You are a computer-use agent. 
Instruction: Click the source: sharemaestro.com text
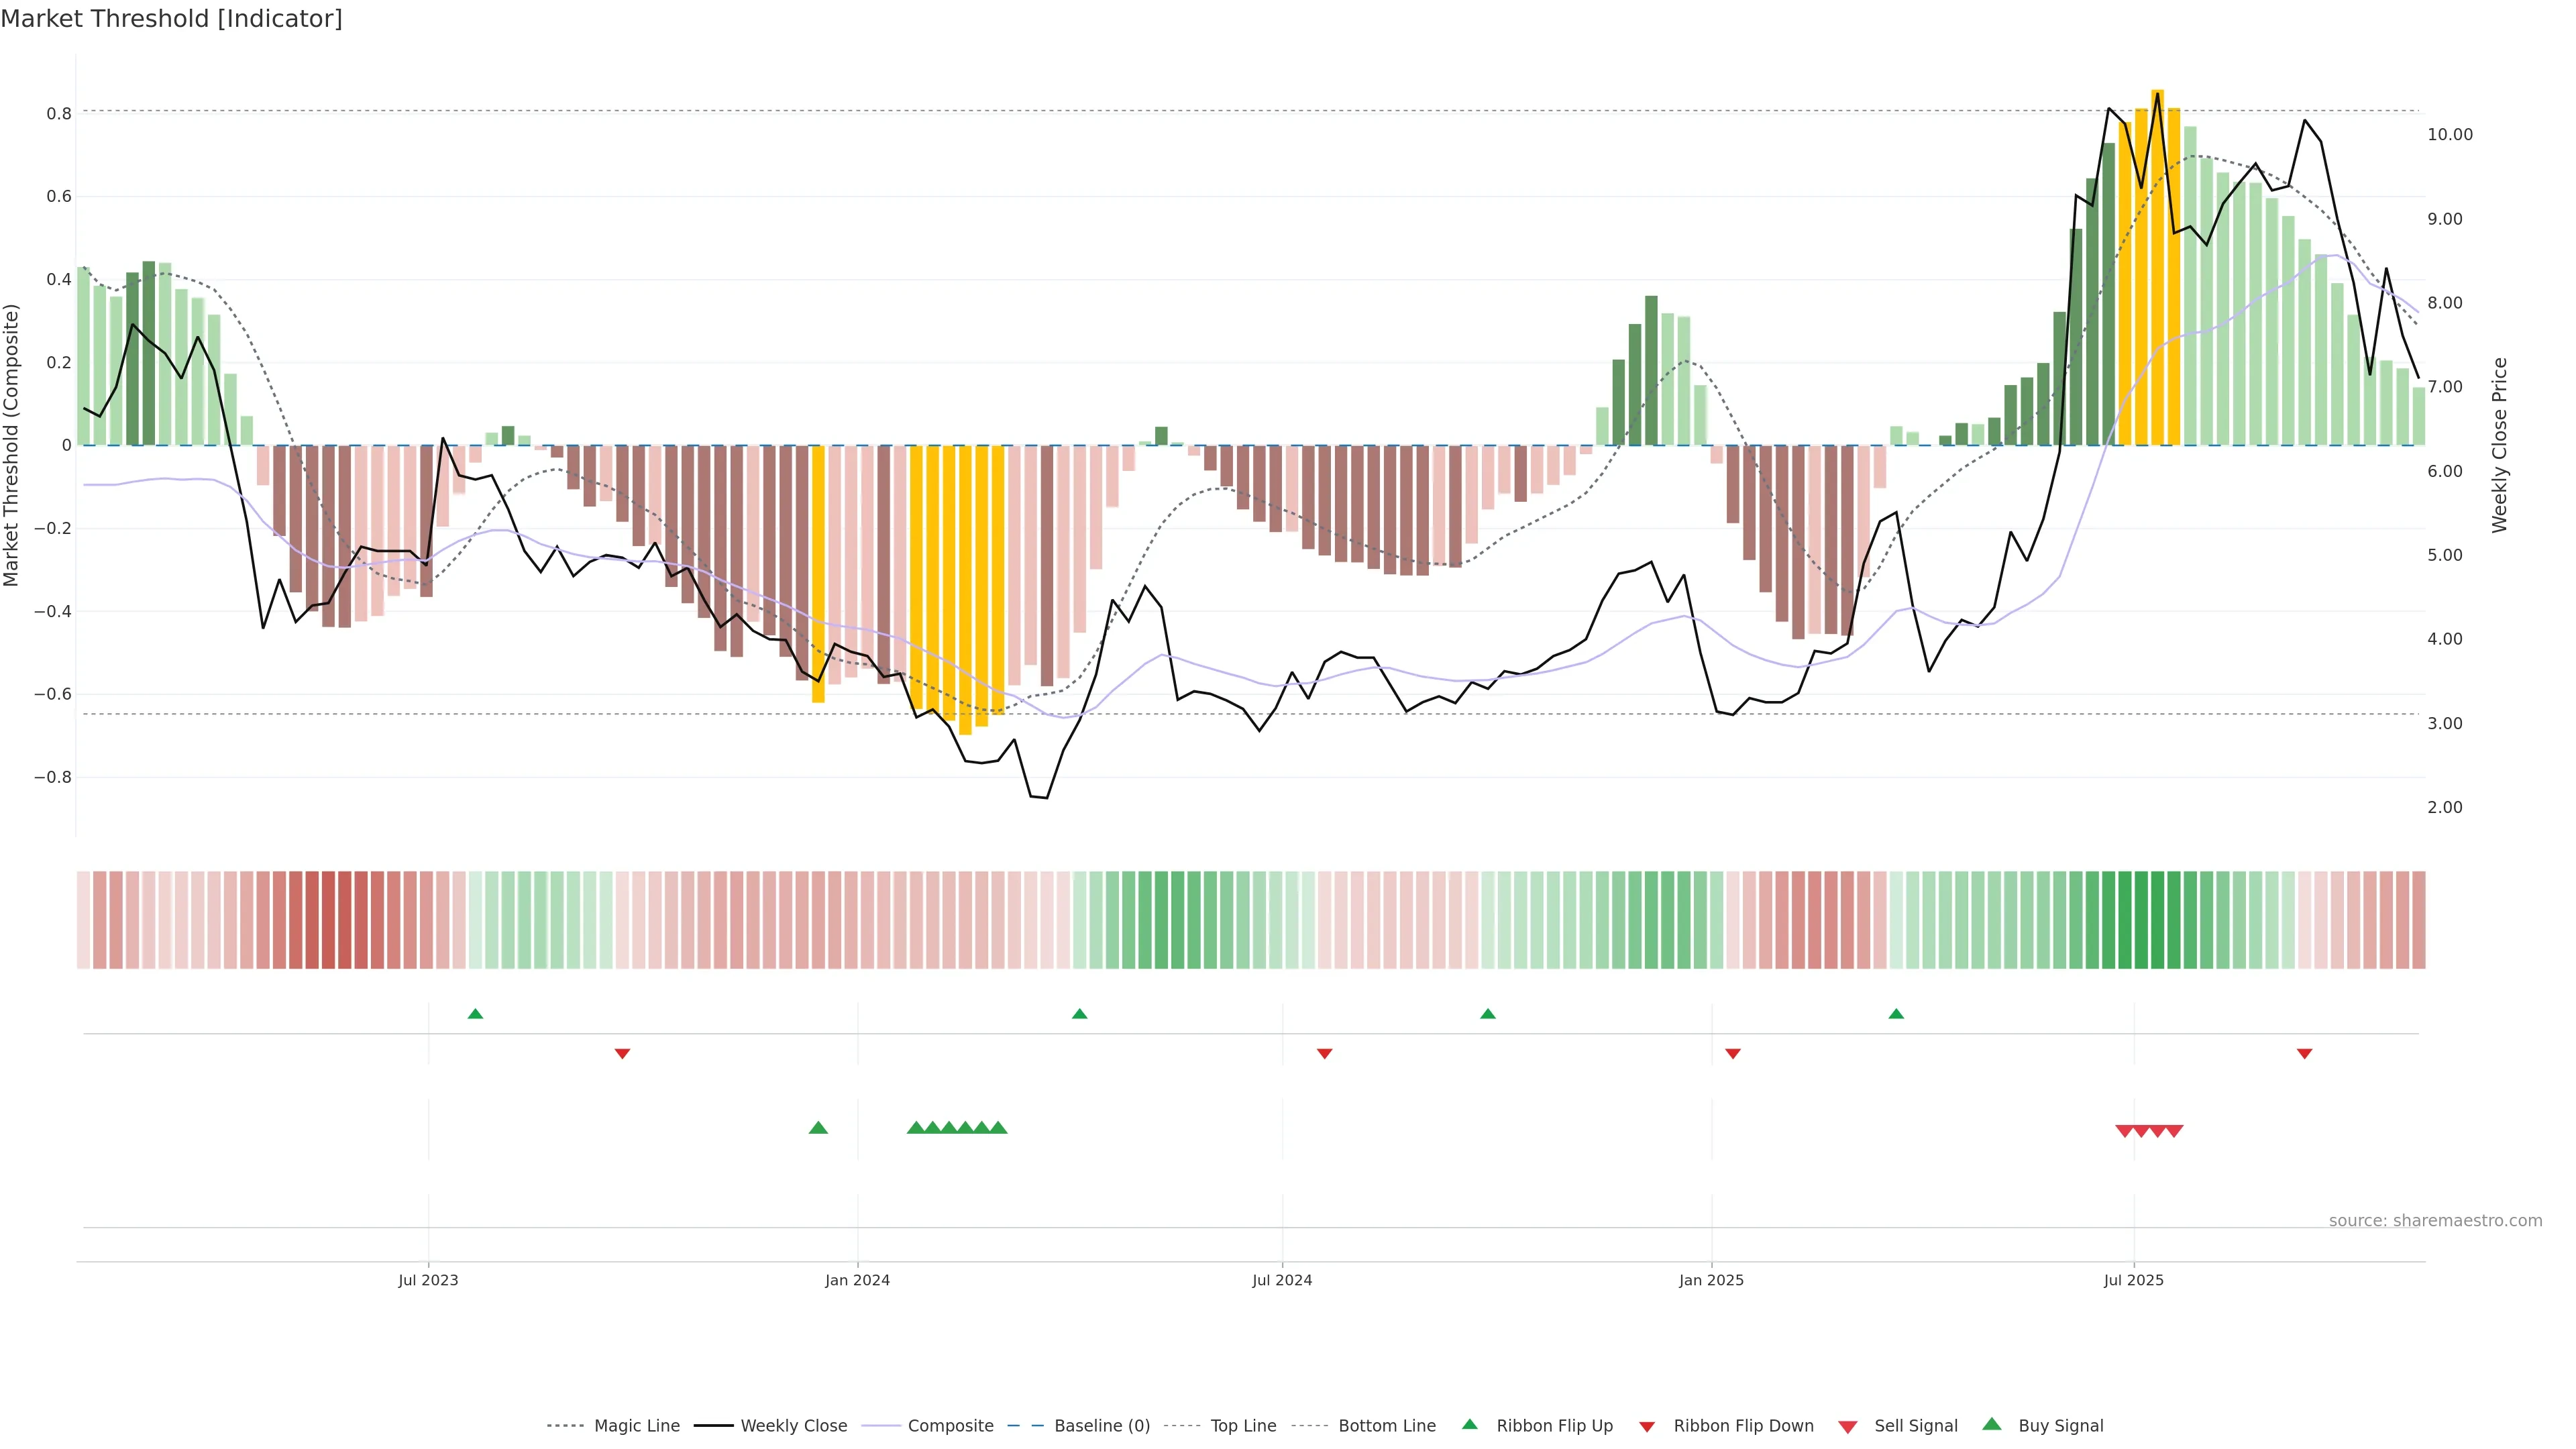coord(2435,1221)
